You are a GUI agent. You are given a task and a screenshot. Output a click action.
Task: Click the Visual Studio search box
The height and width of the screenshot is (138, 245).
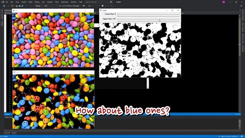(x=98, y=2)
